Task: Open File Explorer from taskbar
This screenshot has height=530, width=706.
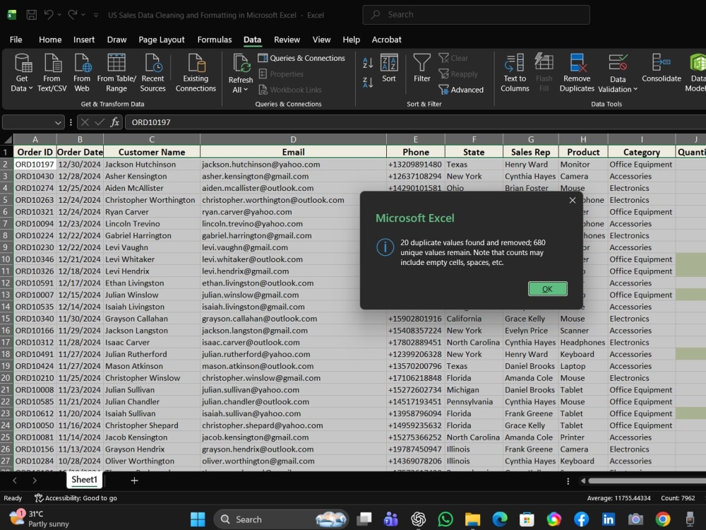Action: click(x=472, y=519)
